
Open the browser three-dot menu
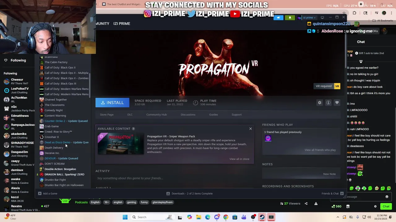tap(391, 13)
